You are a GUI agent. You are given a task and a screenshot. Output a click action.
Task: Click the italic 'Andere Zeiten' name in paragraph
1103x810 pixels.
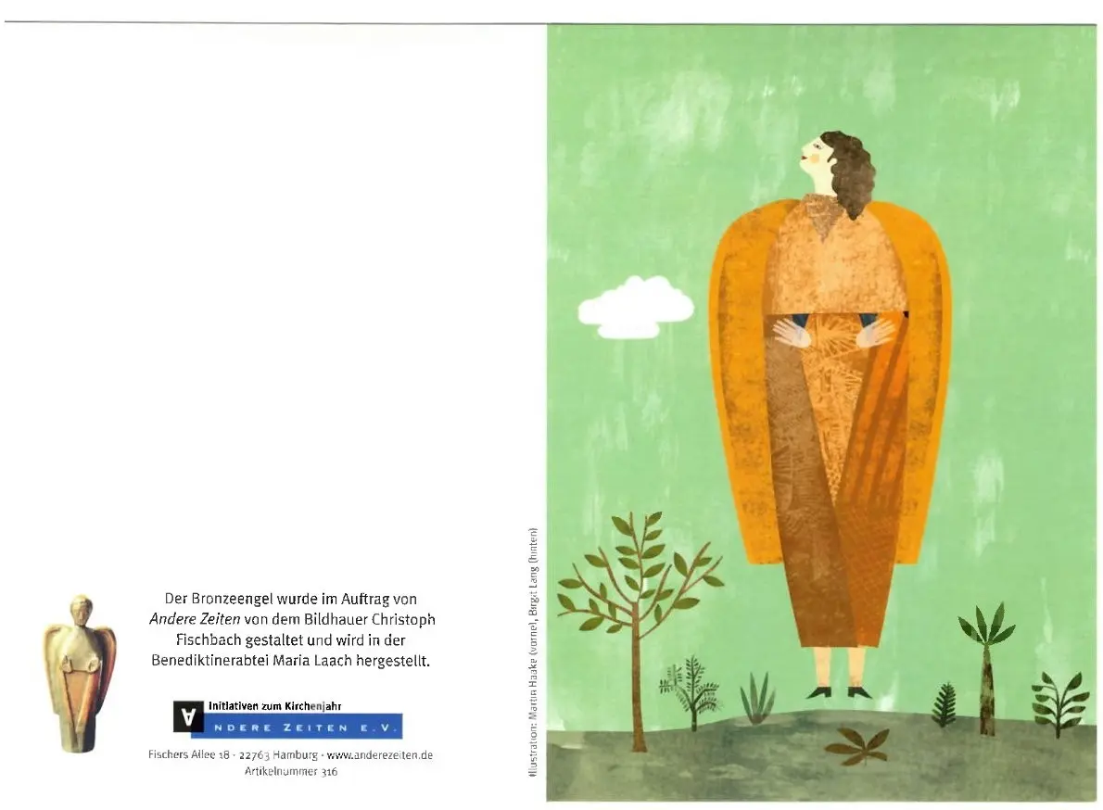pyautogui.click(x=194, y=619)
